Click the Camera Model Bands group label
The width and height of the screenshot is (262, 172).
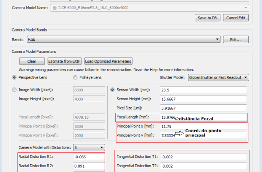pos(29,30)
